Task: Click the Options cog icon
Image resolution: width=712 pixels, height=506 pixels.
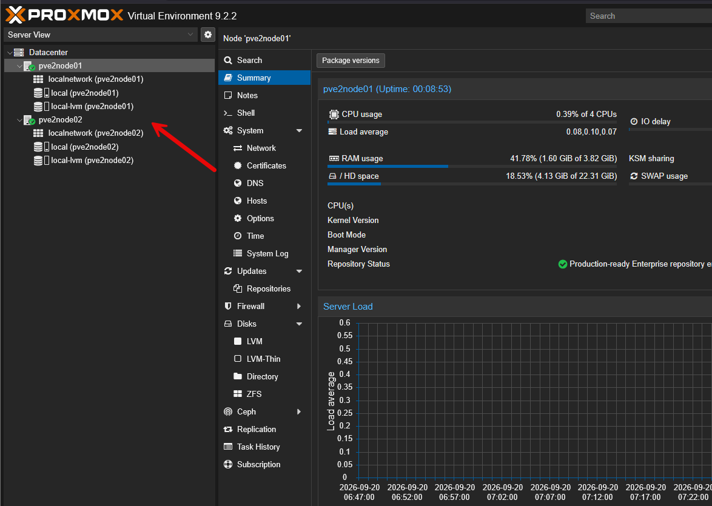Action: coord(238,218)
